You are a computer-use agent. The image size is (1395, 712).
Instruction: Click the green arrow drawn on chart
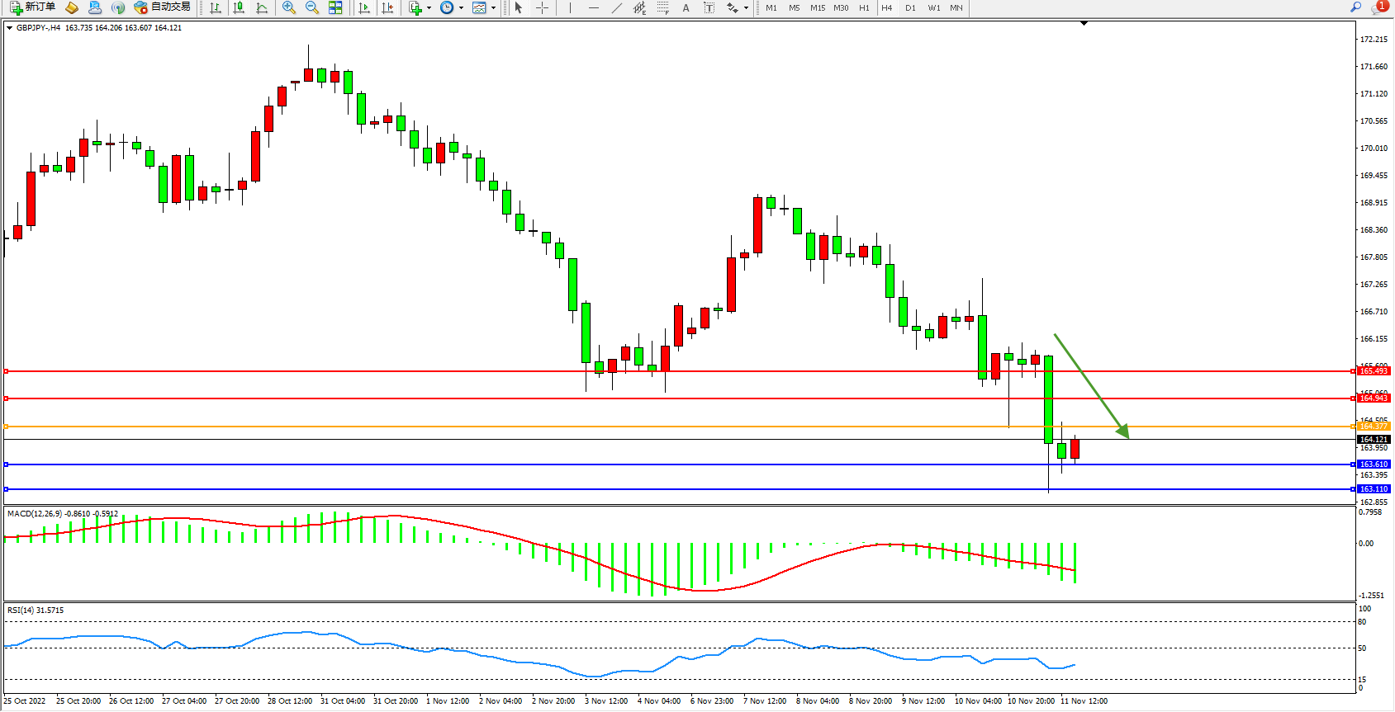click(1090, 384)
